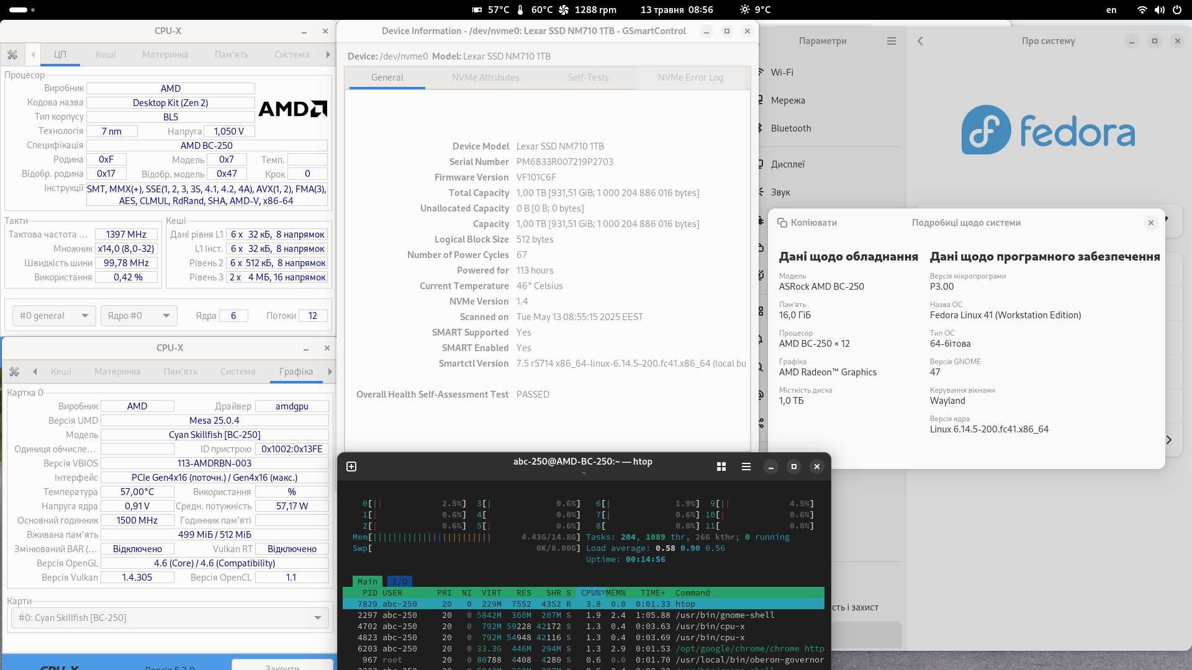The image size is (1192, 670).
Task: Open the power menu icon in top bar
Action: 1176,10
